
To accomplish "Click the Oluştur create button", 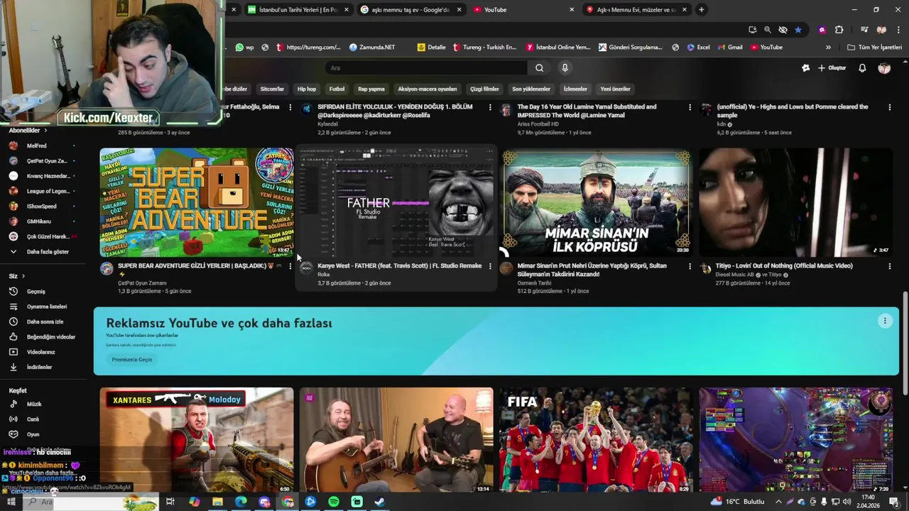I will point(832,68).
